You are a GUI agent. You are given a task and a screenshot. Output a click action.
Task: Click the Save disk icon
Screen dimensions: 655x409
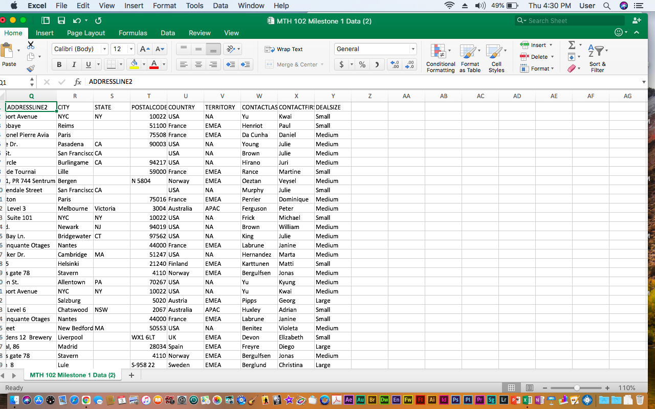(61, 20)
